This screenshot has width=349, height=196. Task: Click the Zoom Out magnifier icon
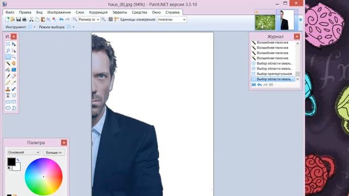75,20
